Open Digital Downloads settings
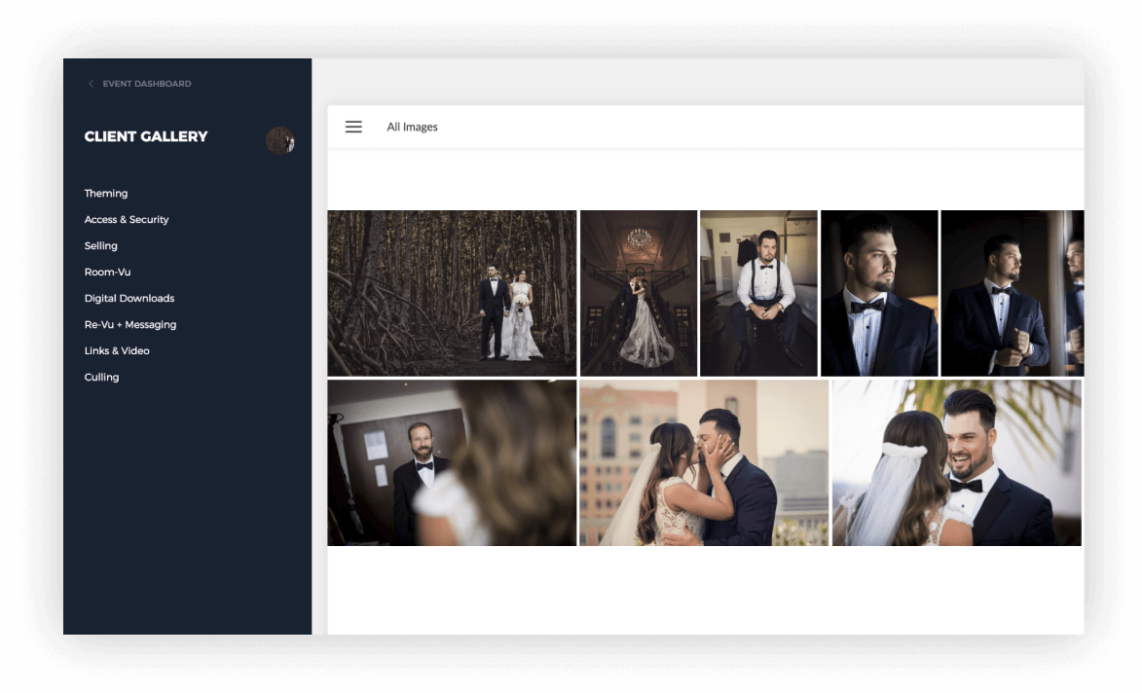The image size is (1142, 693). (129, 299)
